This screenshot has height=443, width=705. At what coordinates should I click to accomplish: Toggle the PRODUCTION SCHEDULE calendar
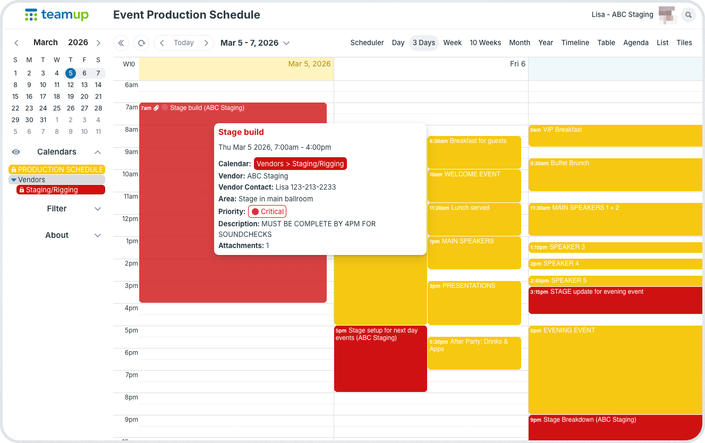(x=57, y=169)
